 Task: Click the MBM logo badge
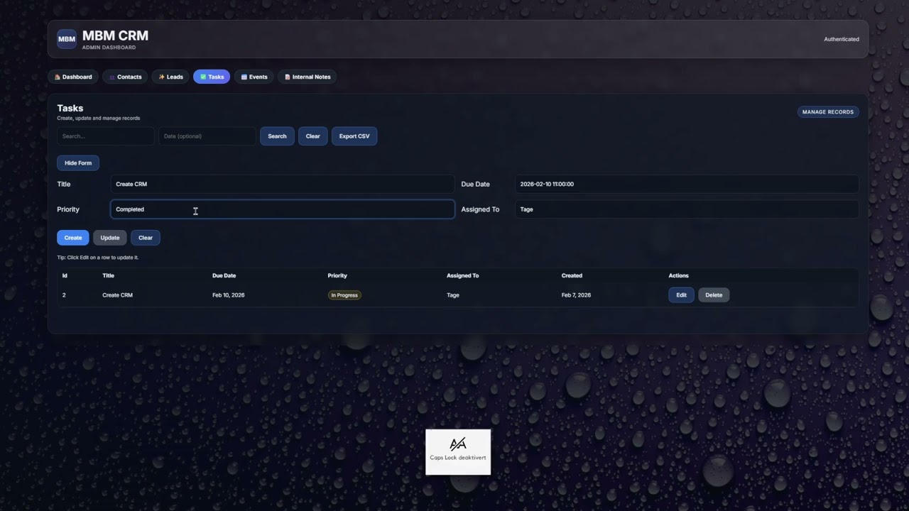(x=67, y=39)
